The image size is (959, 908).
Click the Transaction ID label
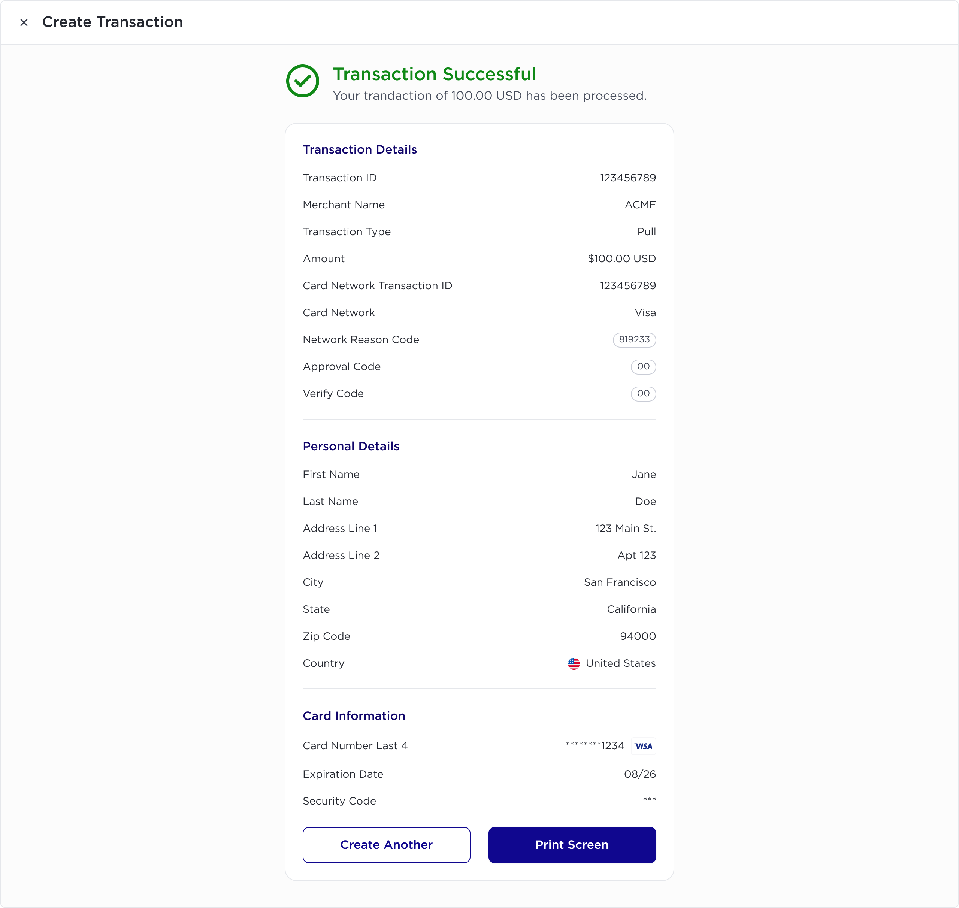tap(339, 178)
